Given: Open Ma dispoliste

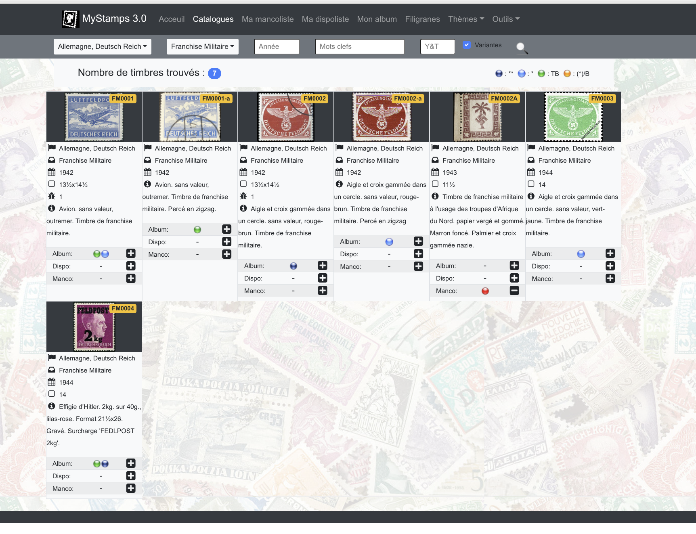Looking at the screenshot, I should coord(325,19).
